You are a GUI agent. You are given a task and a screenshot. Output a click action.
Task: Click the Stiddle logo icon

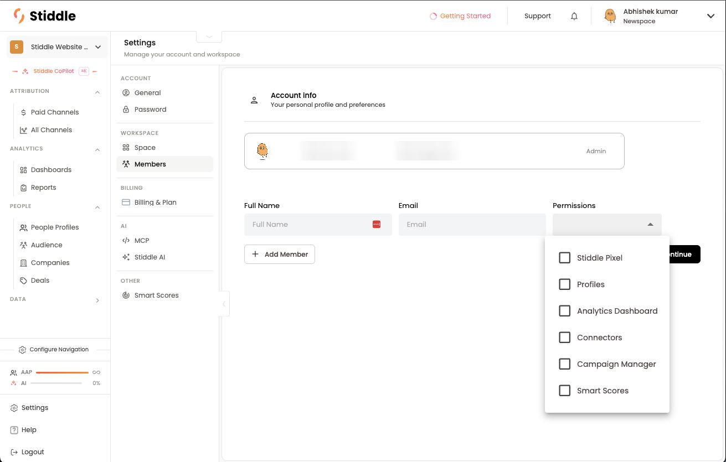[19, 16]
